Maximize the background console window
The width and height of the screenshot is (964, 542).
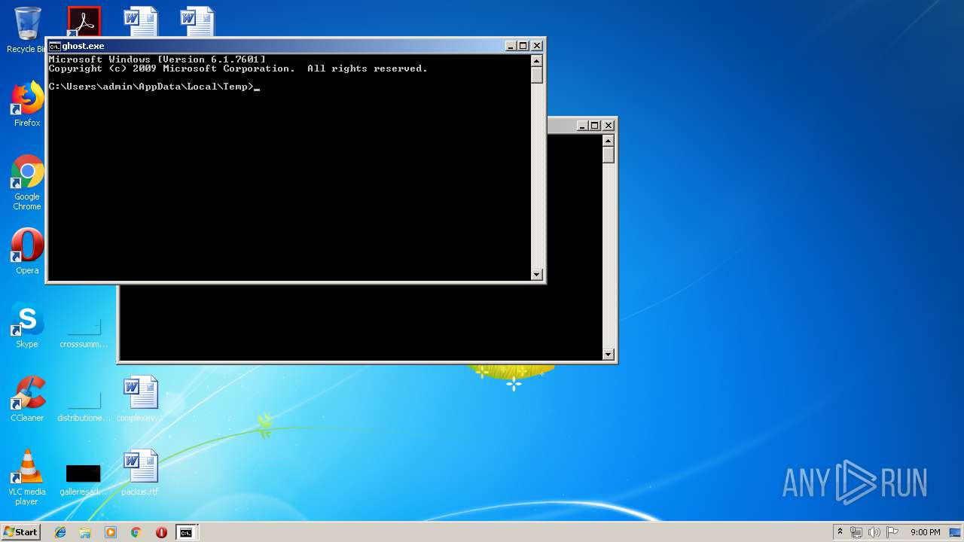[594, 126]
